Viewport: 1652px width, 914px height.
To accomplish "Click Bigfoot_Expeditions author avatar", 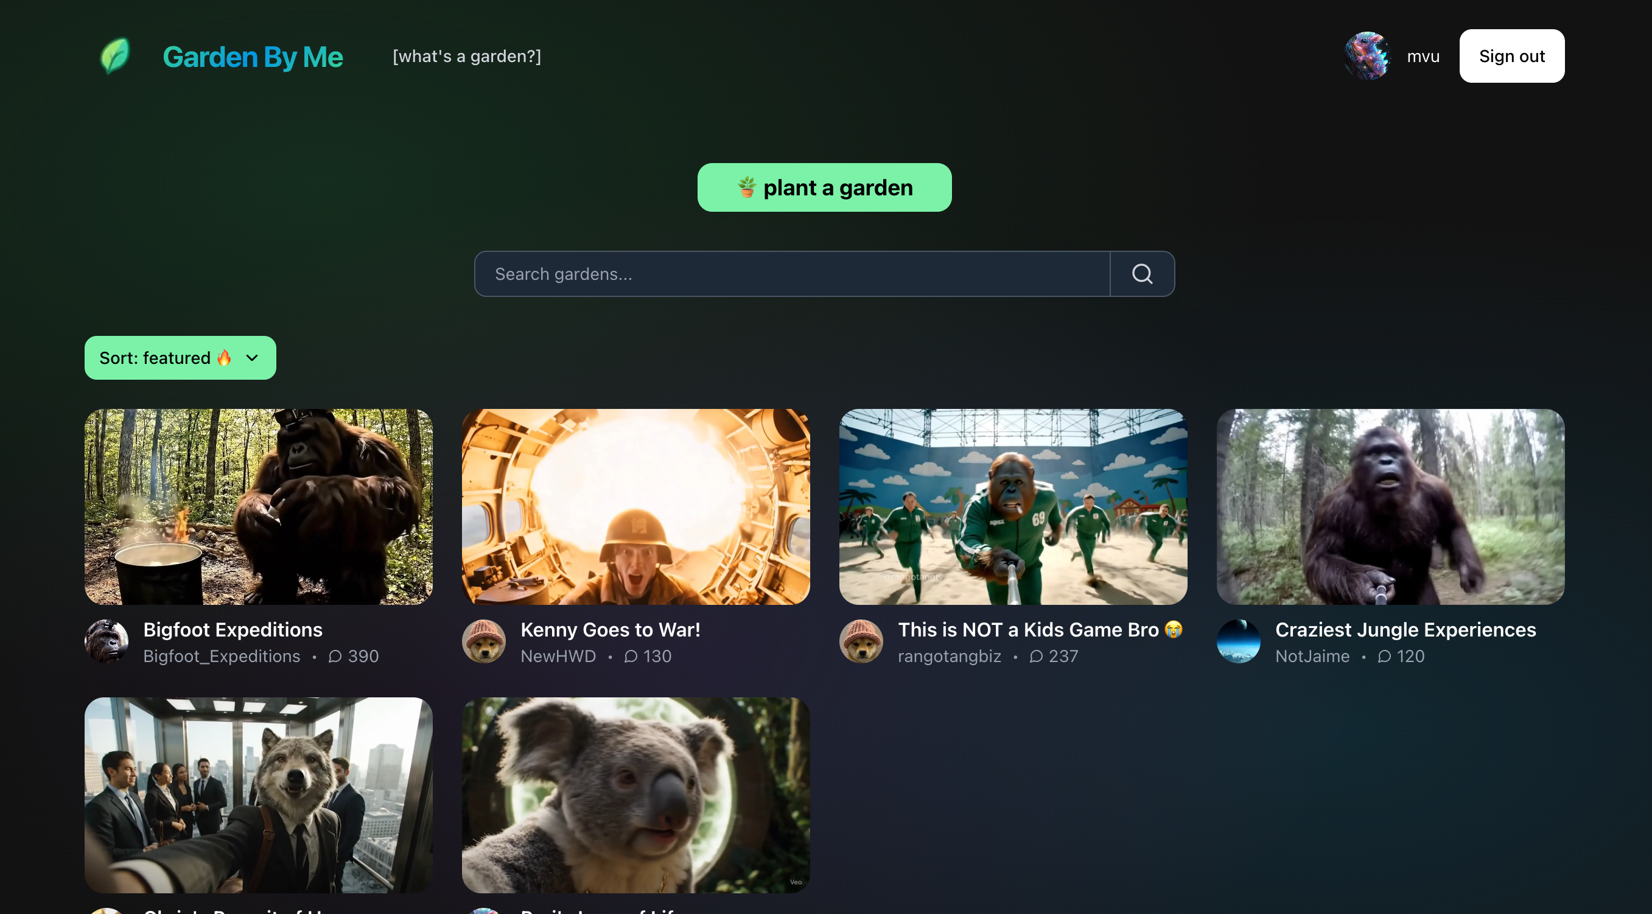I will (107, 641).
